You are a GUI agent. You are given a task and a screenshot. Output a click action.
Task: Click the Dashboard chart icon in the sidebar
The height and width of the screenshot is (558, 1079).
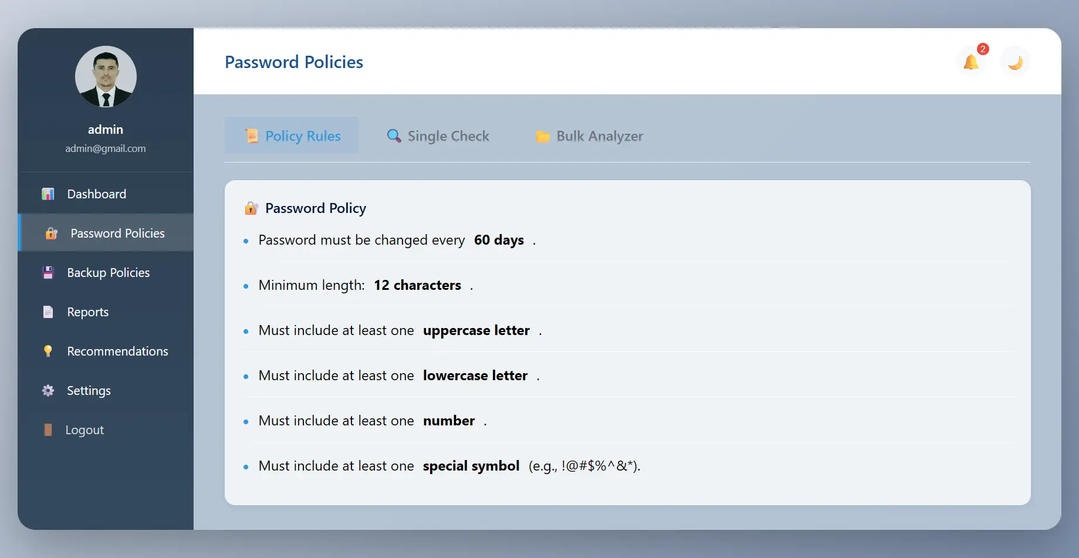coord(48,194)
